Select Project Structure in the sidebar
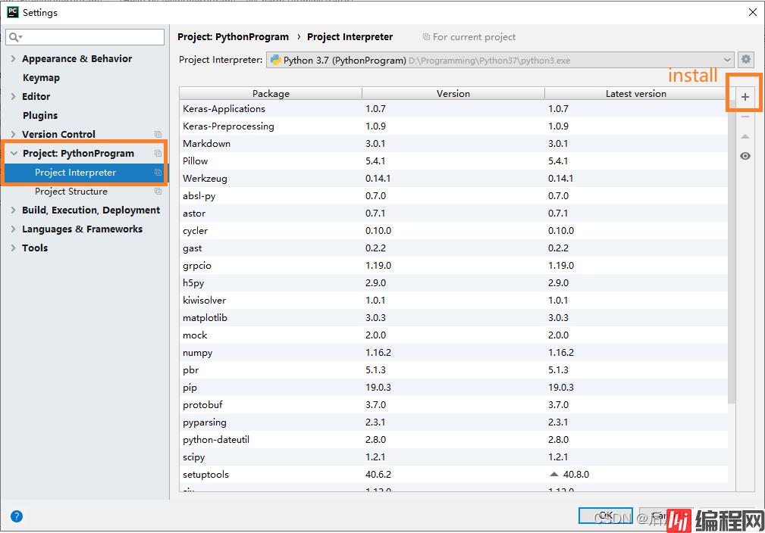Screen dimensions: 765x533 coord(71,192)
